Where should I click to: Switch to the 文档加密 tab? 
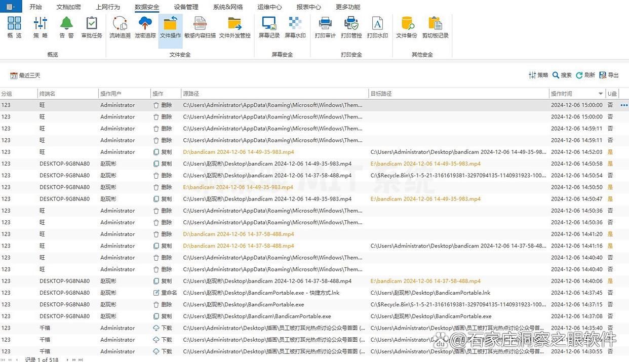pyautogui.click(x=68, y=7)
